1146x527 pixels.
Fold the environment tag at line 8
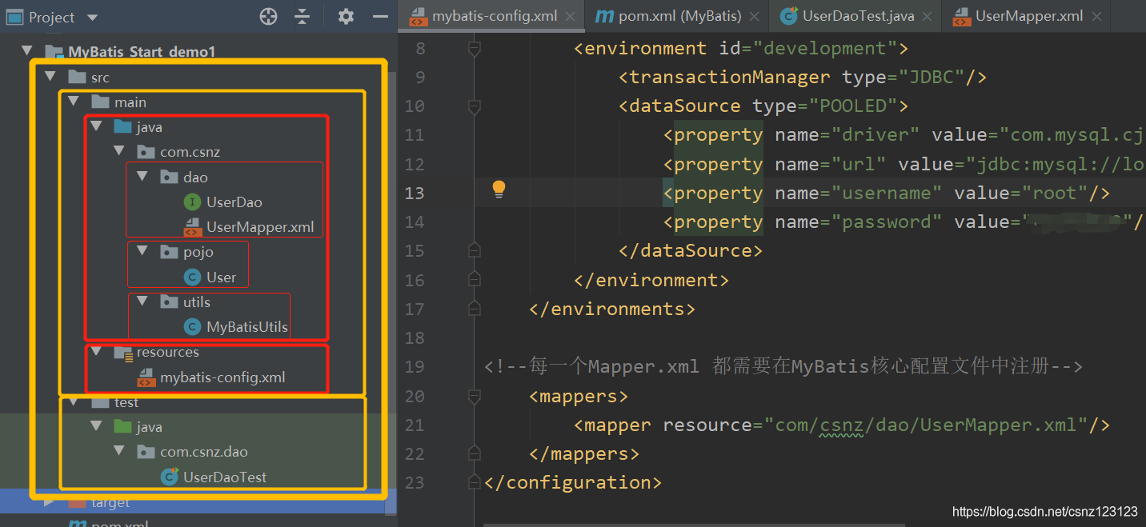pos(475,48)
